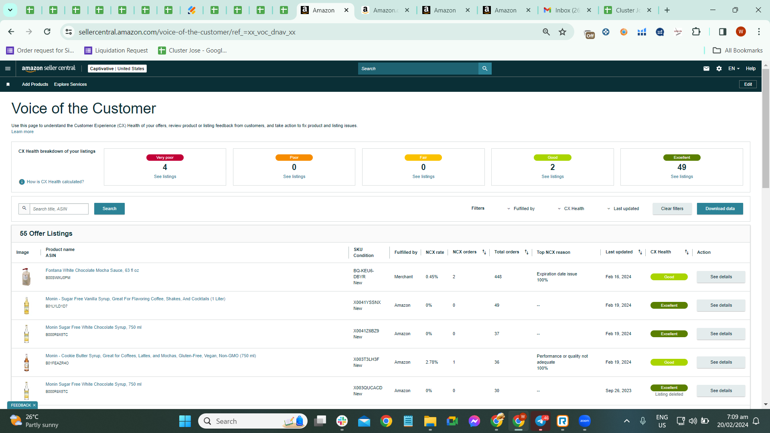Viewport: 770px width, 433px height.
Task: Open the Add Products menu item
Action: pyautogui.click(x=35, y=84)
